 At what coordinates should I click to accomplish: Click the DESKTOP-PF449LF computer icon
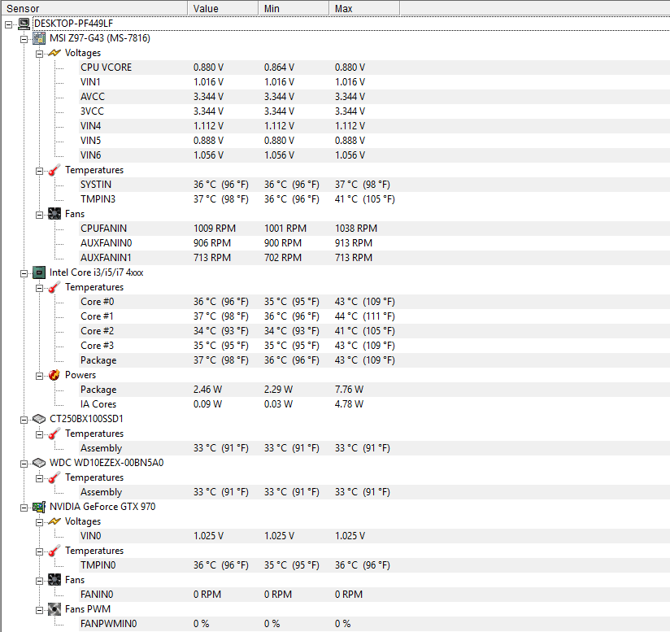[x=24, y=24]
